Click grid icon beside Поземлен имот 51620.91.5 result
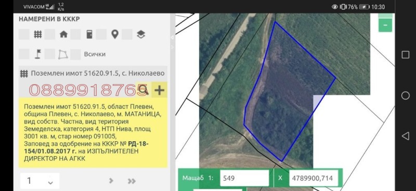 tap(24, 73)
